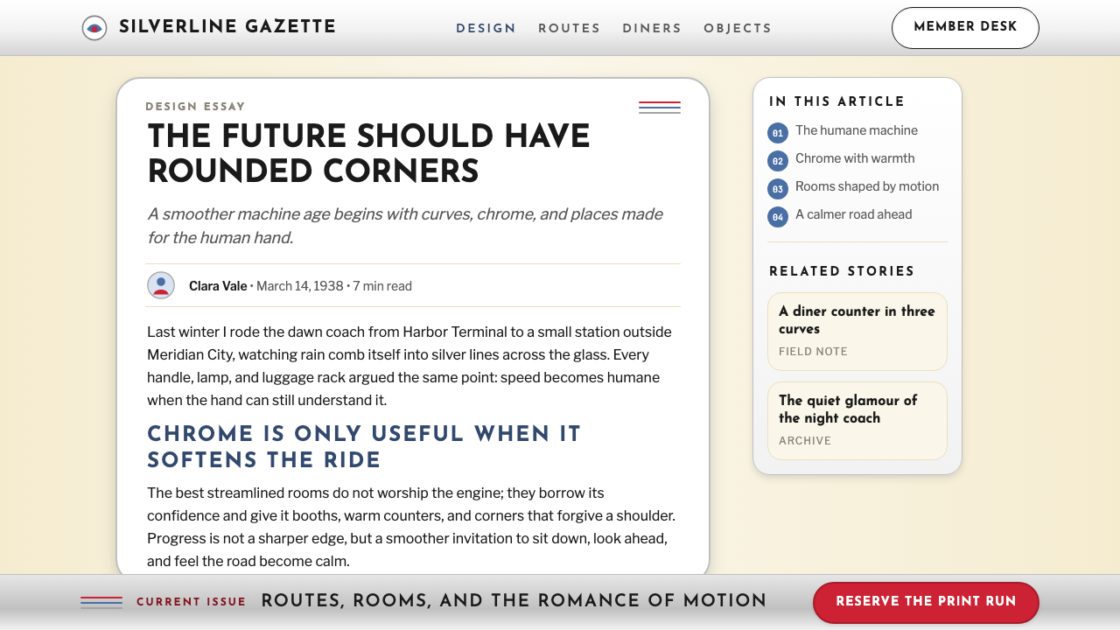Click the Silverline Gazette site title

point(227,27)
